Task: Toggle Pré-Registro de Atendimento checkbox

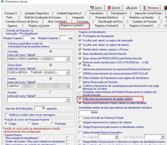Action: 80,36
